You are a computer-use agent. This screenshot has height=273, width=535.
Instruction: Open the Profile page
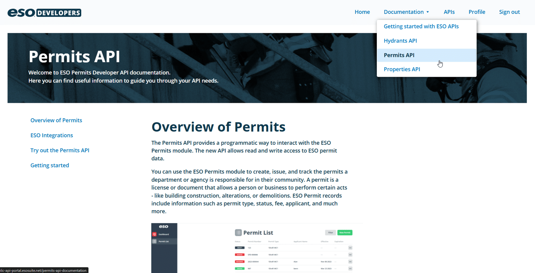point(477,12)
